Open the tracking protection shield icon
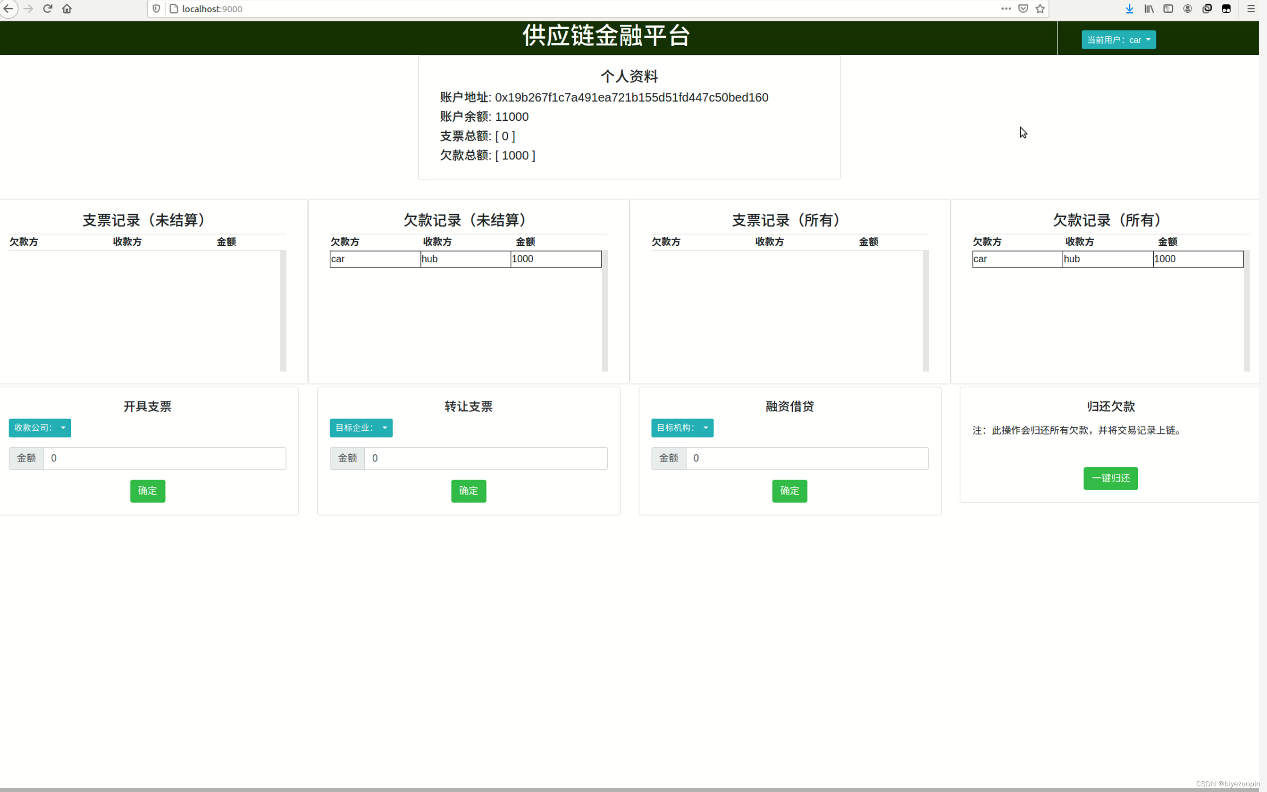 coord(157,8)
